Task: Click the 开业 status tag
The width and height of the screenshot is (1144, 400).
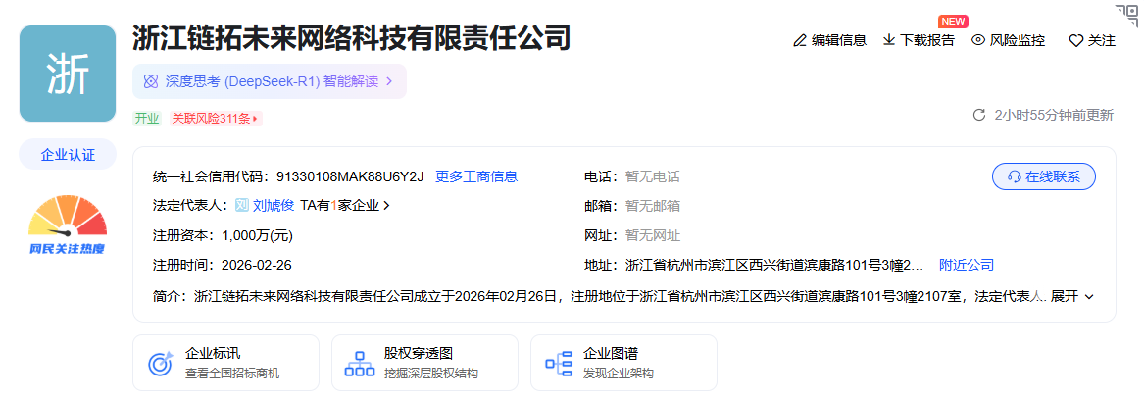Action: (147, 119)
